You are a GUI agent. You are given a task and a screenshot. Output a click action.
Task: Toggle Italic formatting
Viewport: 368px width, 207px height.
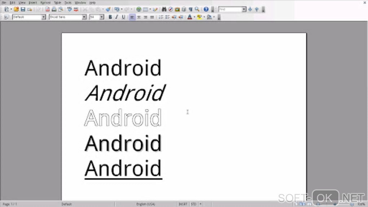[117, 17]
